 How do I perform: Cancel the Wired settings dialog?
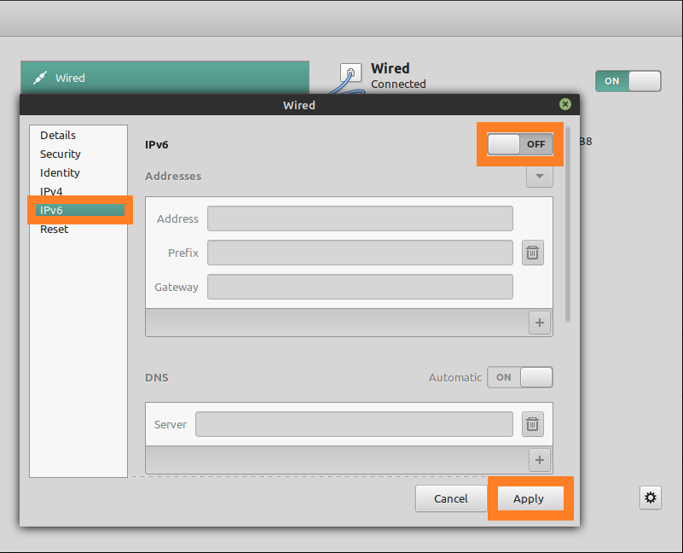tap(451, 498)
